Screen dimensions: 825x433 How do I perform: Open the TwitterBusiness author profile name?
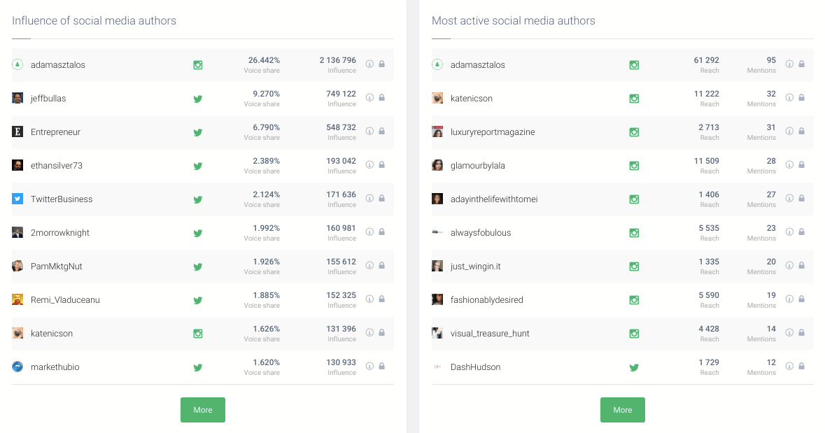point(62,199)
